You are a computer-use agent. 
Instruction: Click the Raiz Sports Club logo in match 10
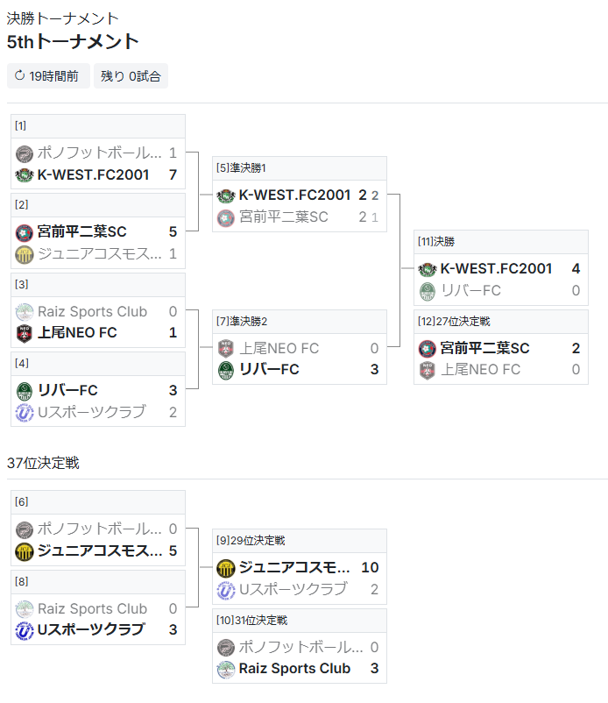226,670
